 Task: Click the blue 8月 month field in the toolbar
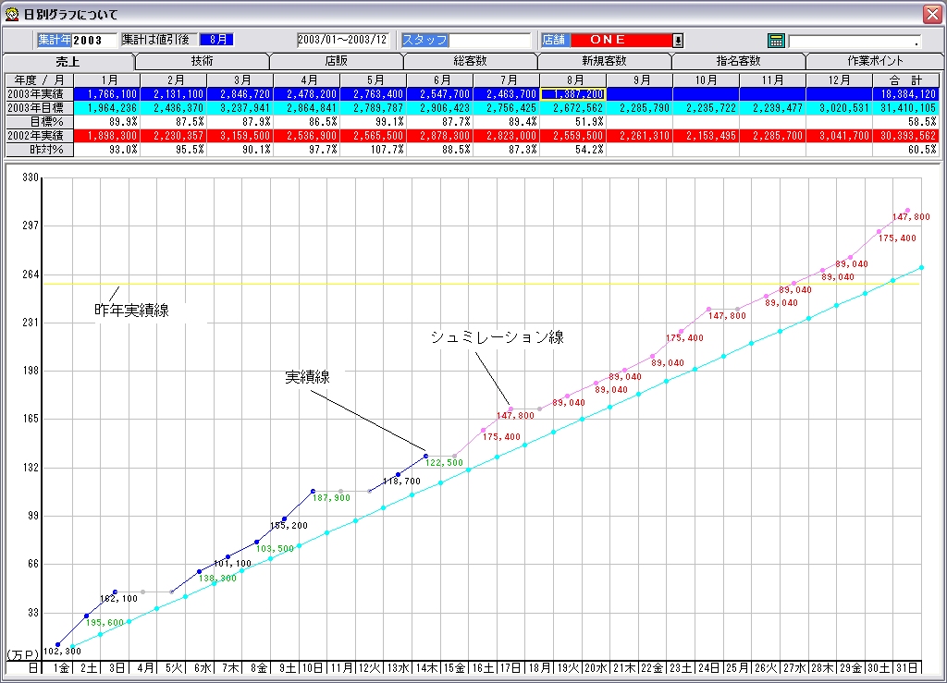(x=216, y=40)
